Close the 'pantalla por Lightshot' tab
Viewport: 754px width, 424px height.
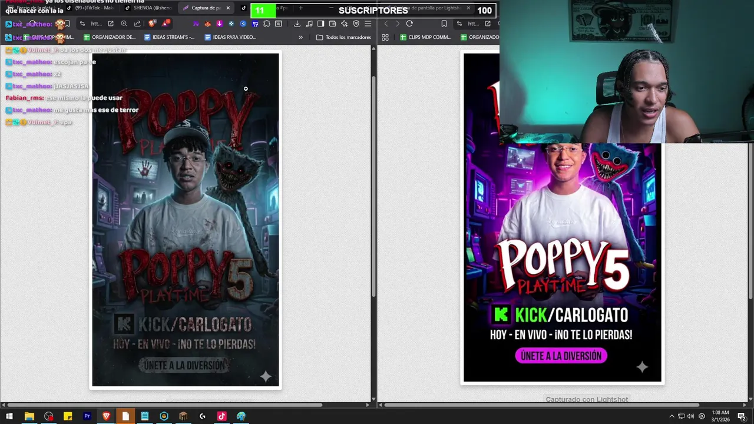coord(468,8)
